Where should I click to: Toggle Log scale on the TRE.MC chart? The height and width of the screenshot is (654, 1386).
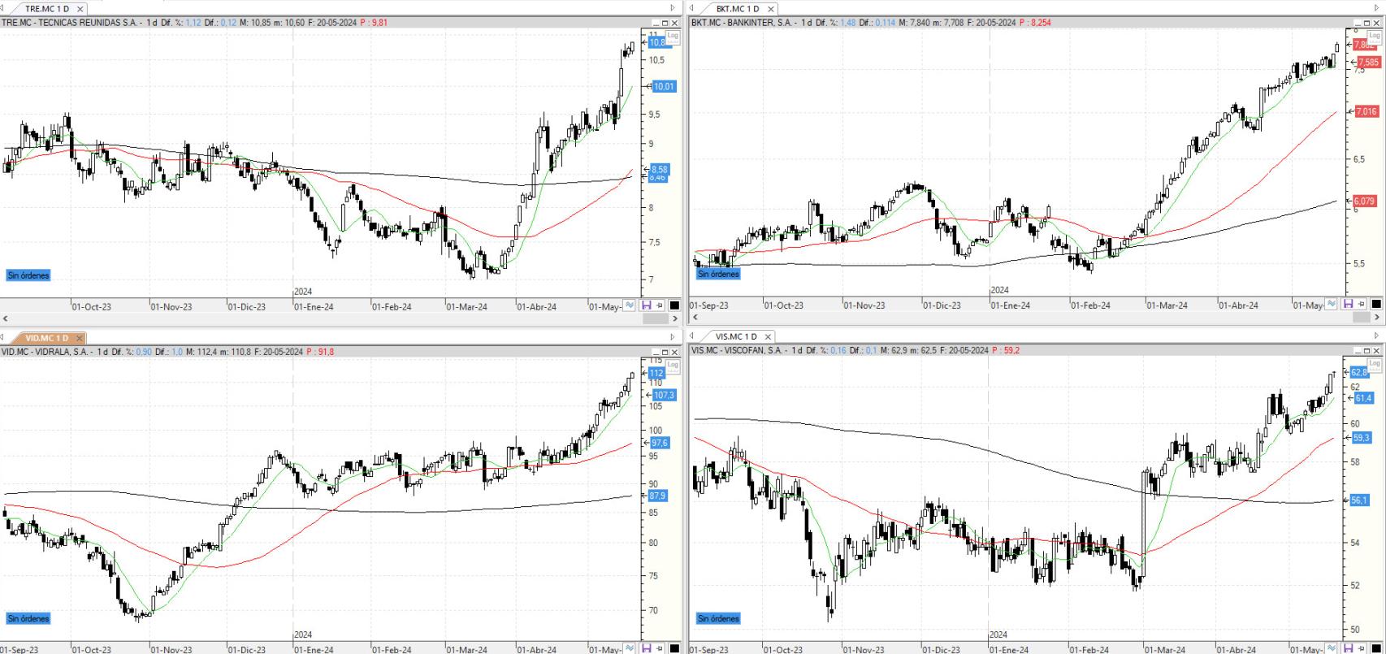pyautogui.click(x=673, y=37)
